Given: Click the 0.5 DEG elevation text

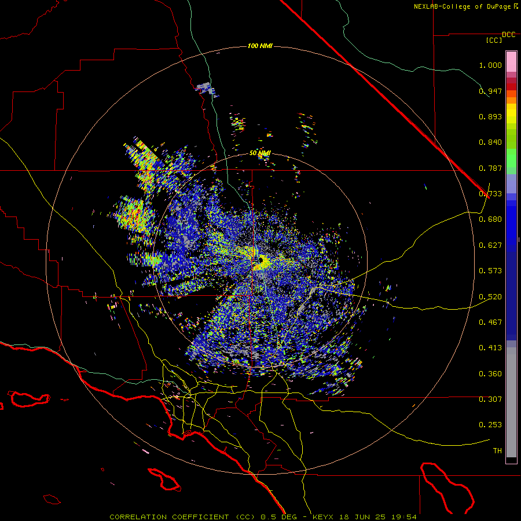Looking at the screenshot, I should [x=280, y=517].
